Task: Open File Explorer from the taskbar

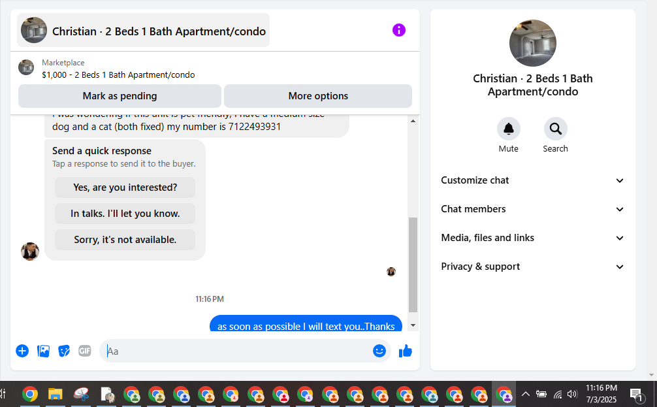Action: [55, 395]
